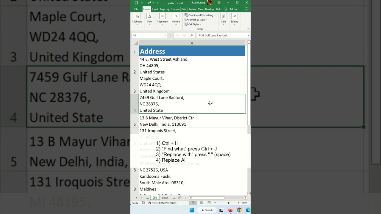
Task: Click the Cancel X in the formula bar
Action: pyautogui.click(x=177, y=35)
